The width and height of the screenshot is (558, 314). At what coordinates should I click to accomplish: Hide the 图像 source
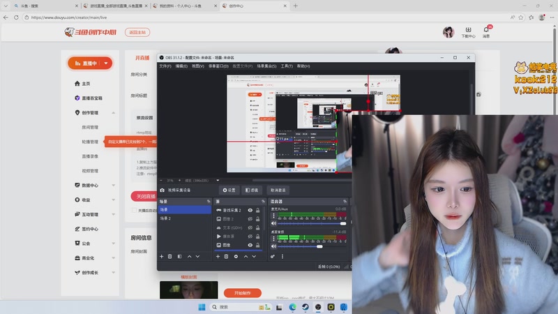pos(250,245)
